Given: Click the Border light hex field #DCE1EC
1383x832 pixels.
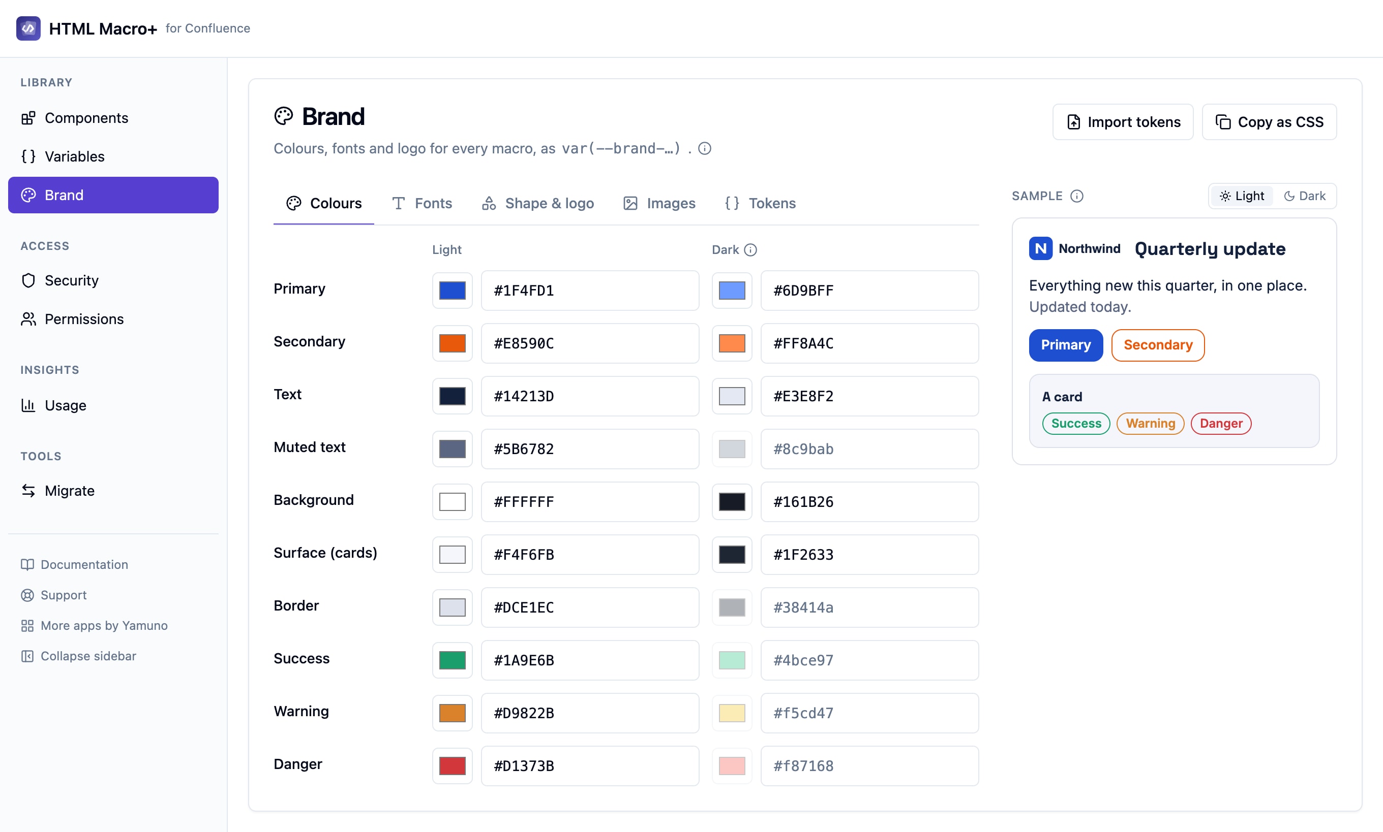Looking at the screenshot, I should coord(590,607).
